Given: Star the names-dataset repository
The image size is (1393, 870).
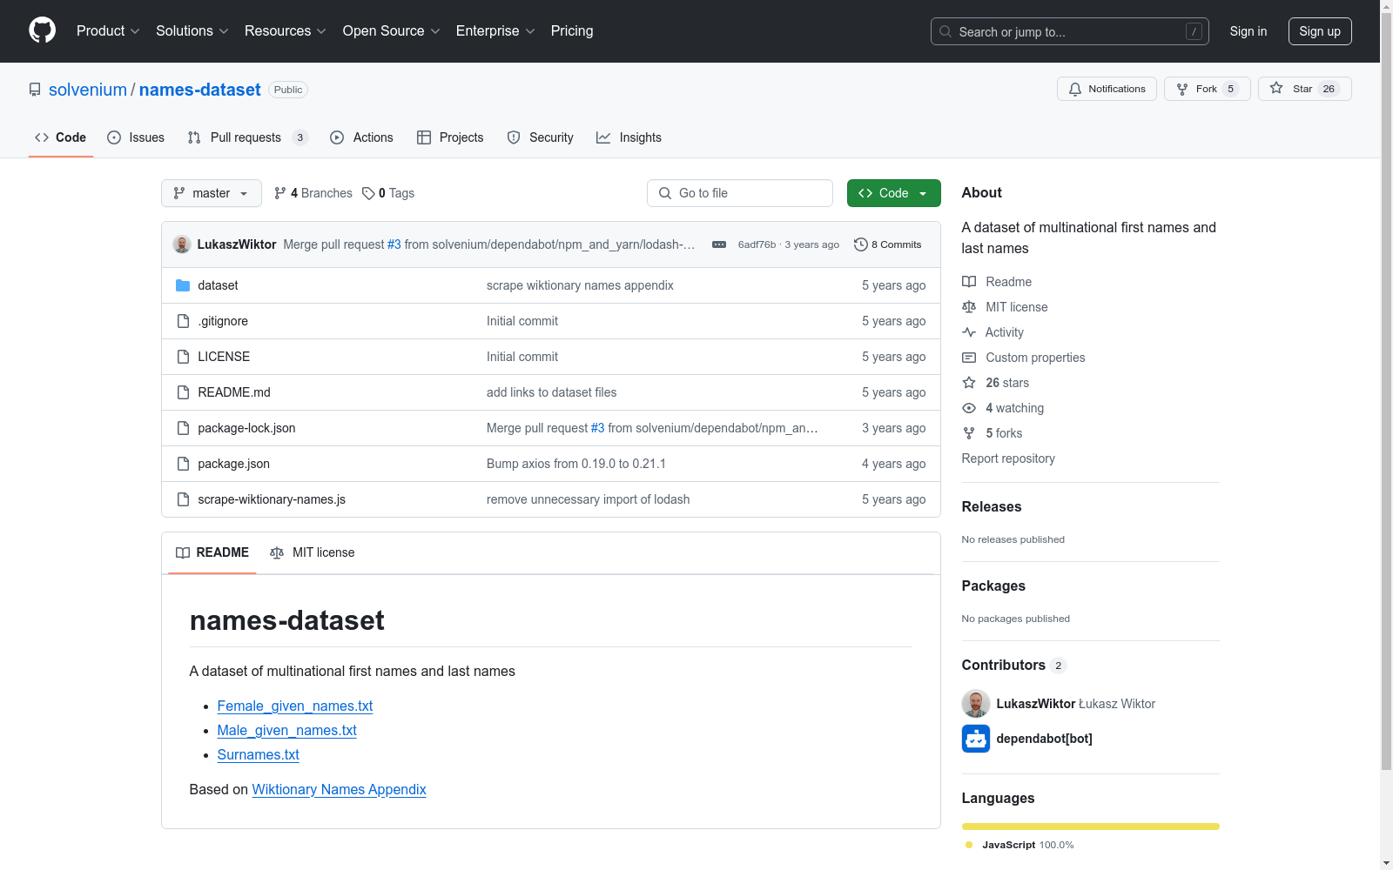Looking at the screenshot, I should (1304, 89).
